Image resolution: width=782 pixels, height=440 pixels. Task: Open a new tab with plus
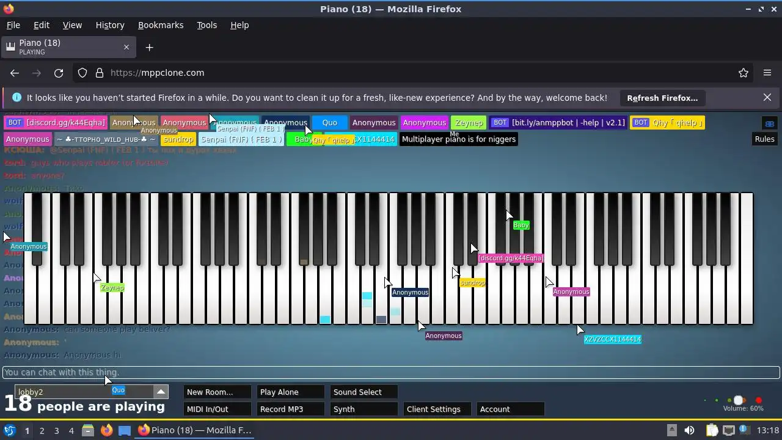(x=149, y=47)
